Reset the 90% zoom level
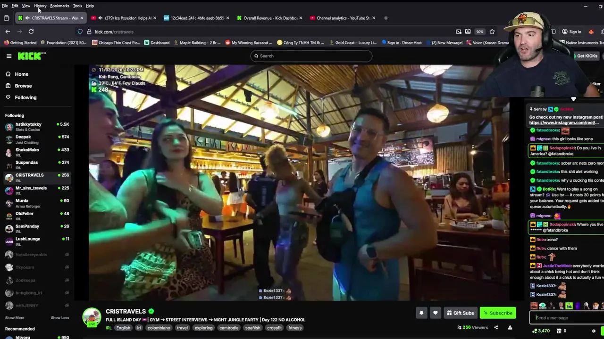 pos(479,32)
